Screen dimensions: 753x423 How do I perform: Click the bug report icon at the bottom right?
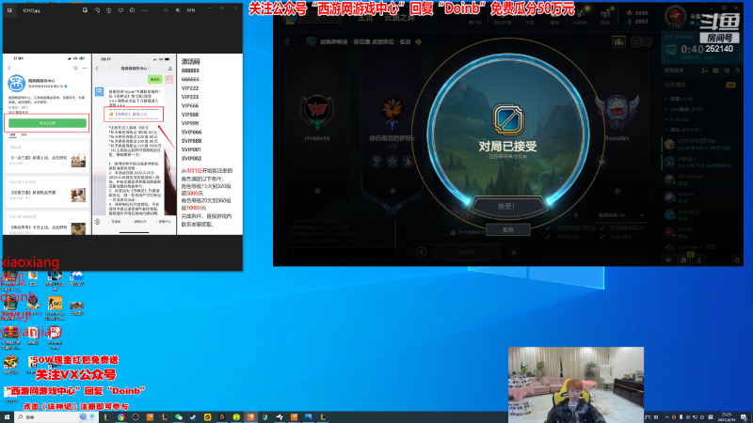click(738, 260)
